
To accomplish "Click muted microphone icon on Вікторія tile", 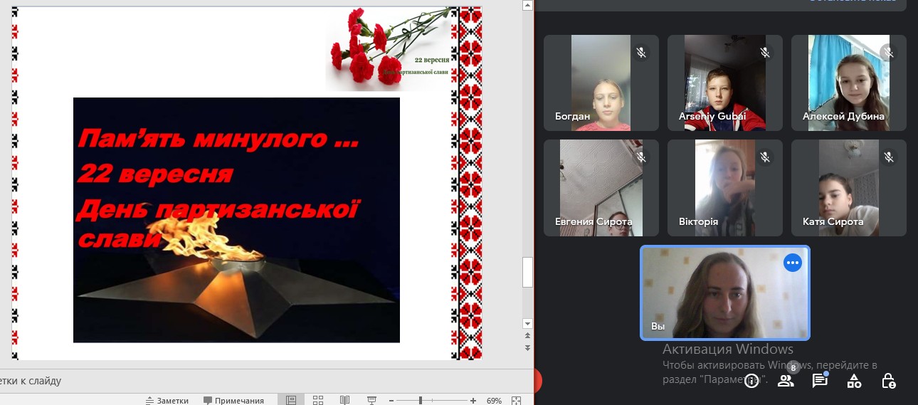I will pos(765,157).
